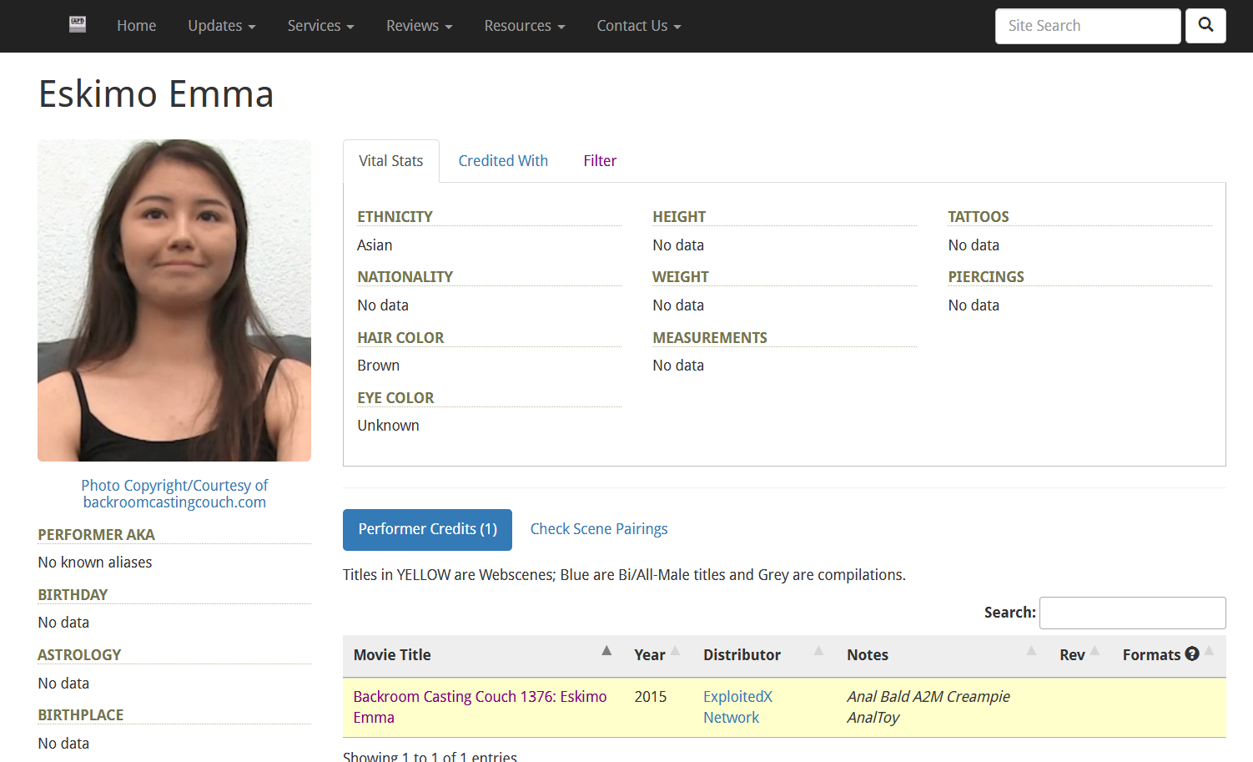Click the performer profile photo

click(174, 300)
